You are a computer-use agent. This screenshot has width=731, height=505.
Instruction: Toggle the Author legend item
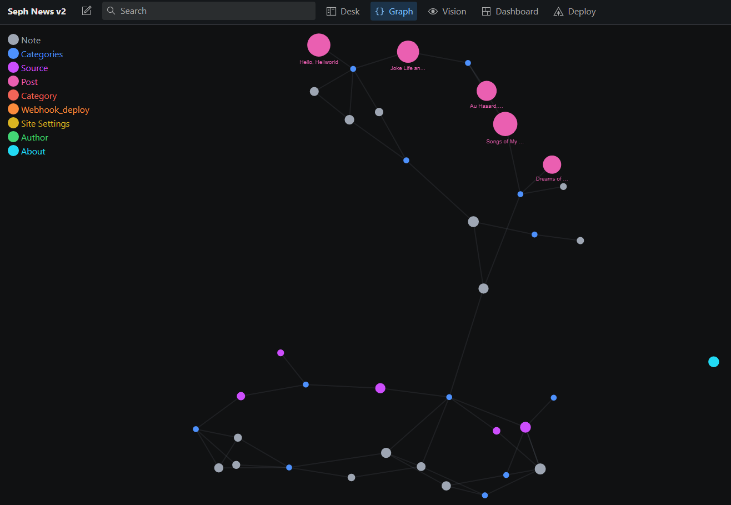(x=28, y=137)
